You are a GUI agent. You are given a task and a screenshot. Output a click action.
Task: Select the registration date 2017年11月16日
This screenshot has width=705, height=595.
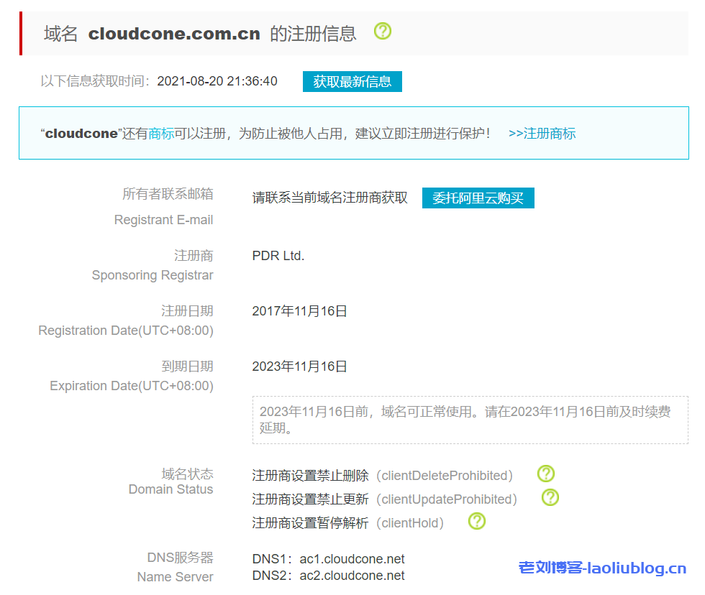299,310
